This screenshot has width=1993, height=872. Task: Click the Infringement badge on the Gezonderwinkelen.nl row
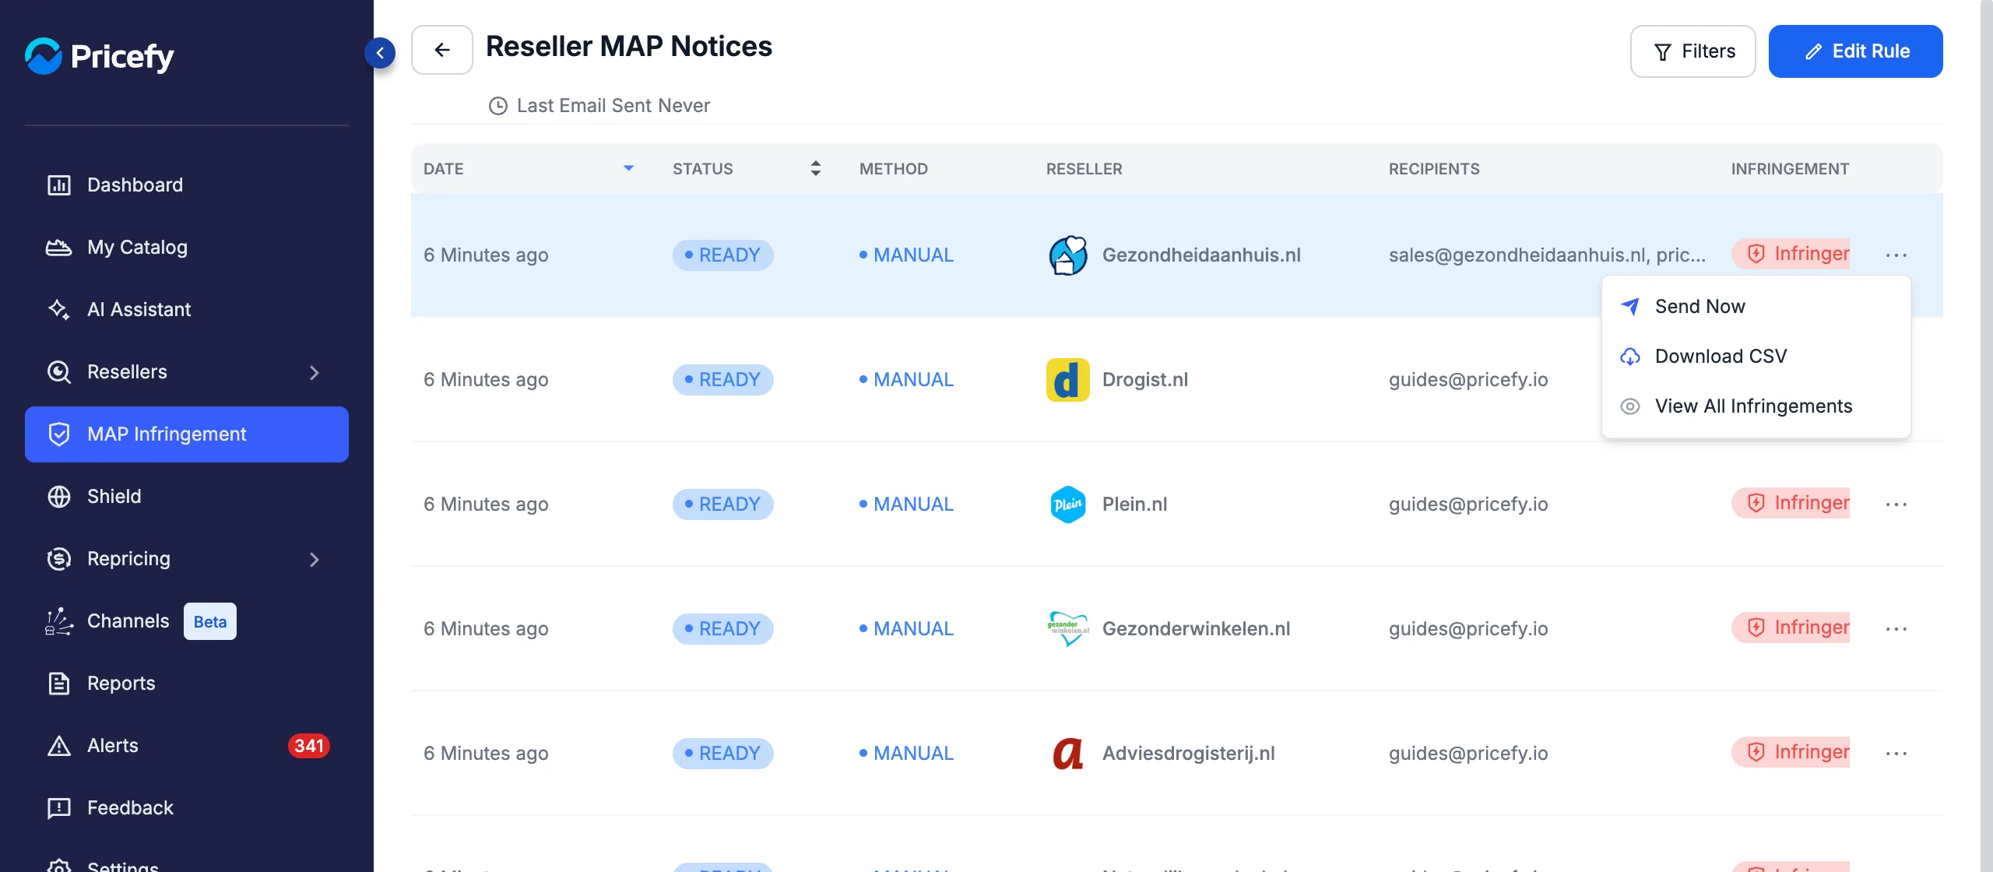tap(1791, 628)
